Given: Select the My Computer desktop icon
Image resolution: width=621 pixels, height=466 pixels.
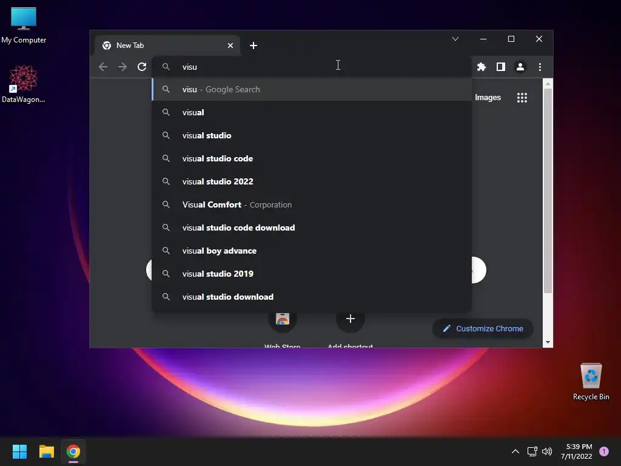Looking at the screenshot, I should pos(24,25).
